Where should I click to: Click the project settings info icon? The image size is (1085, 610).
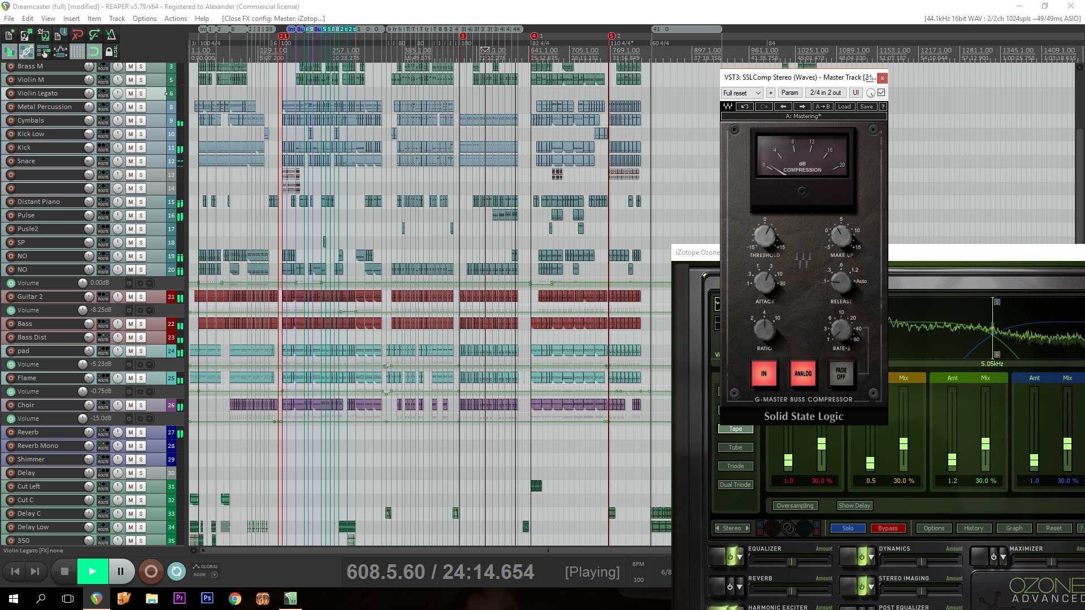tap(60, 35)
